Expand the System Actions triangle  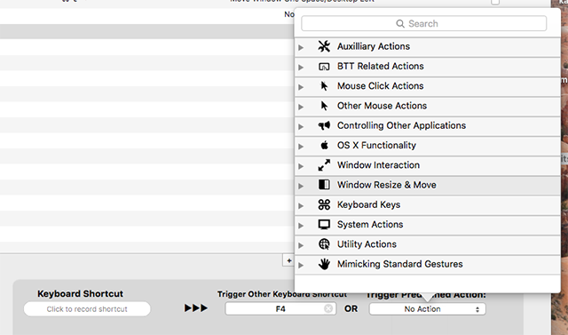click(301, 226)
